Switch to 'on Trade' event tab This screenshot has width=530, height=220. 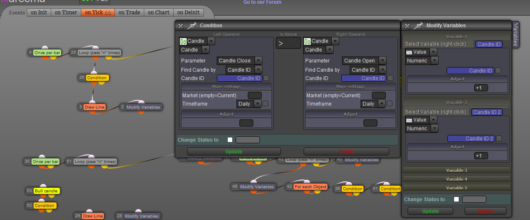coord(129,13)
